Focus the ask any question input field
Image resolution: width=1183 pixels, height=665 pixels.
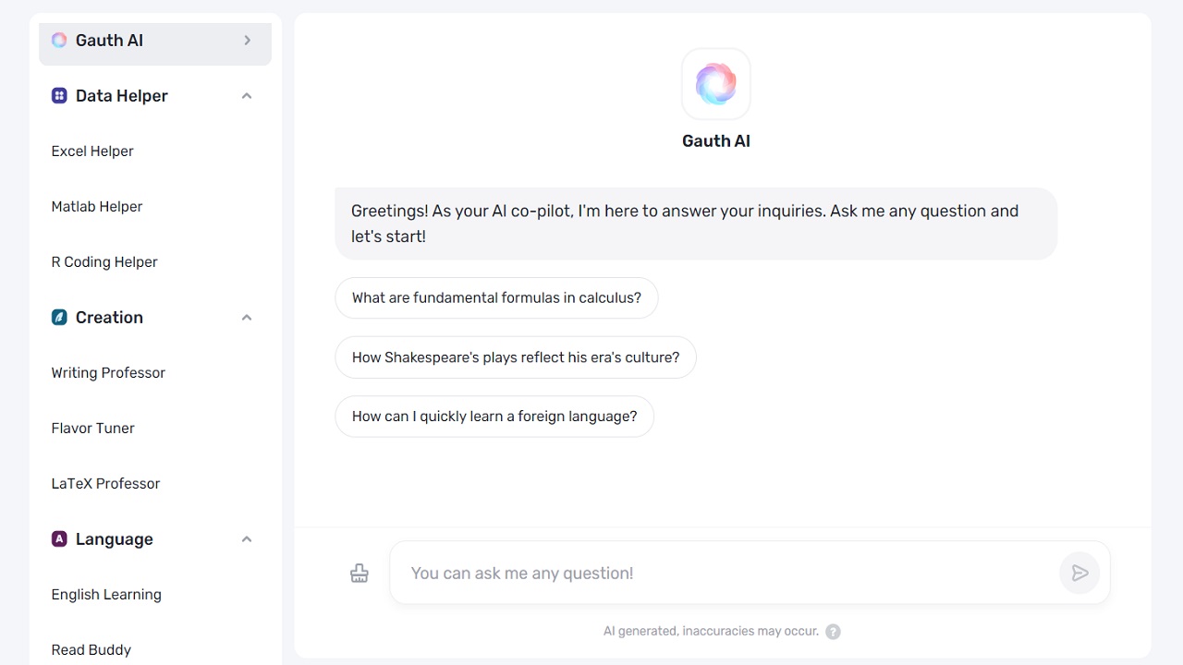coord(721,574)
